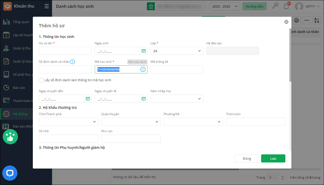Click the Ngày chuyển đến date field

click(62, 99)
